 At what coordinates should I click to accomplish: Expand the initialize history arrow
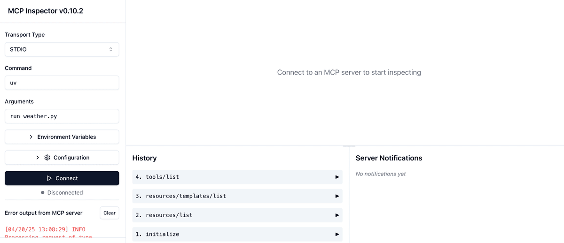point(337,234)
